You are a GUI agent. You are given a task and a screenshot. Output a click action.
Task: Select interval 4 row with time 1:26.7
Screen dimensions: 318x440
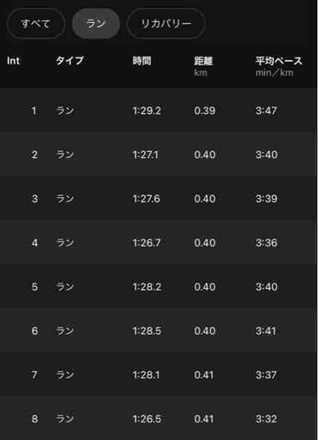pyautogui.click(x=159, y=242)
